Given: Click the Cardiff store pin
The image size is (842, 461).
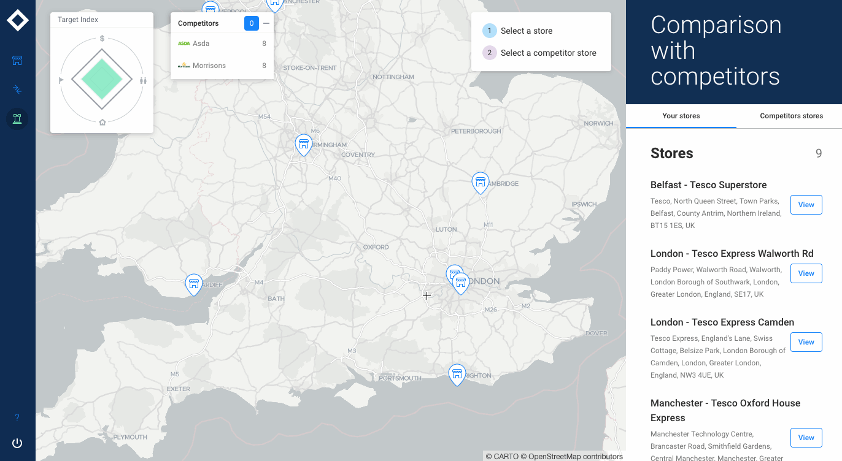Looking at the screenshot, I should point(194,284).
